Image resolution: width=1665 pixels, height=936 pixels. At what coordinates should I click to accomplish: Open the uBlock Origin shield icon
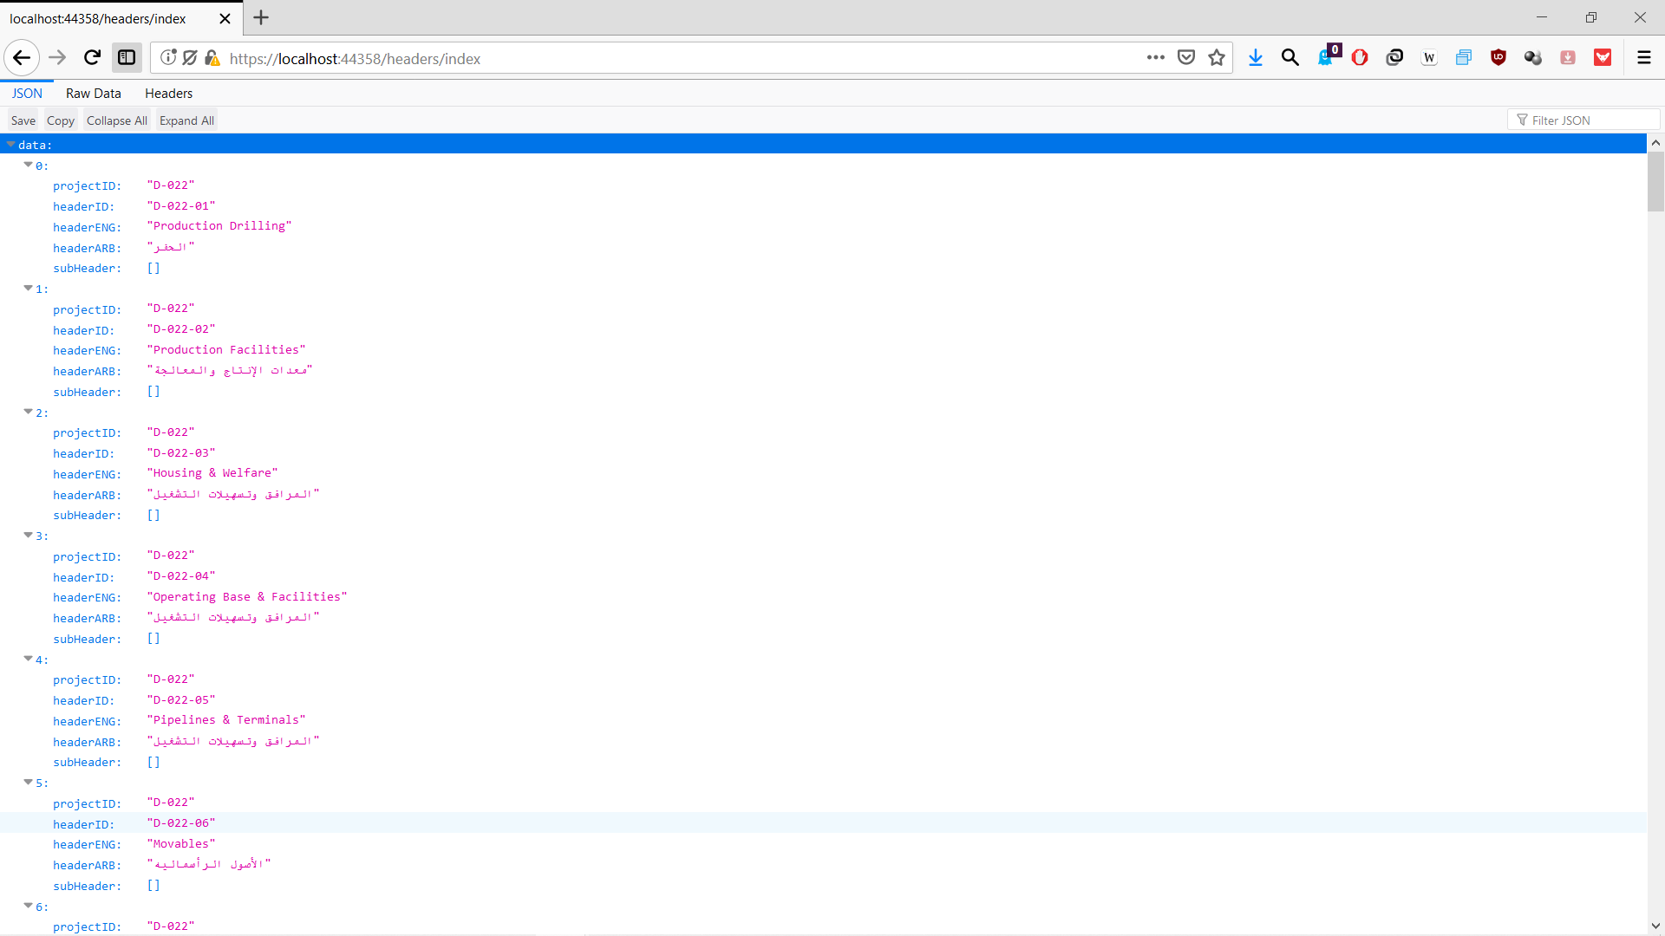(x=1498, y=58)
